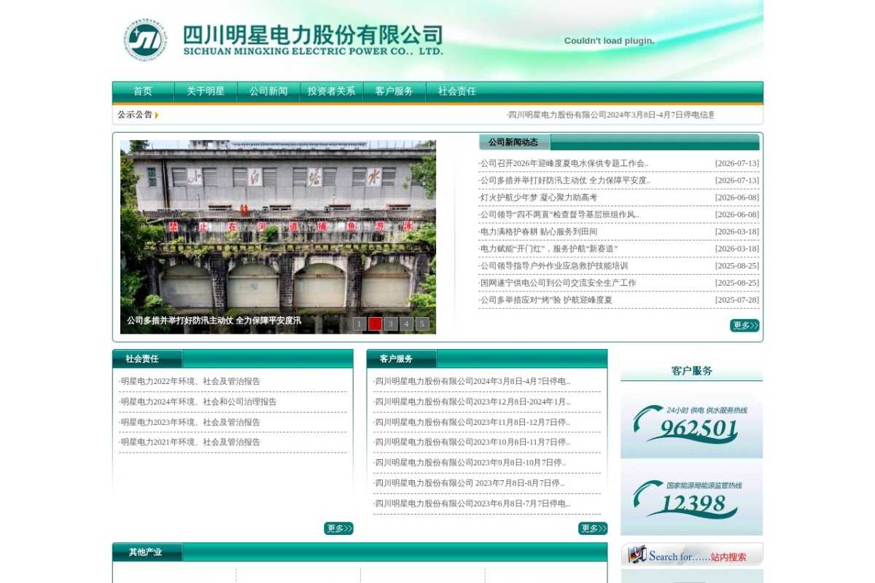The height and width of the screenshot is (583, 875).
Task: Click 更多 button in 社会责任 panel
Action: 338,528
